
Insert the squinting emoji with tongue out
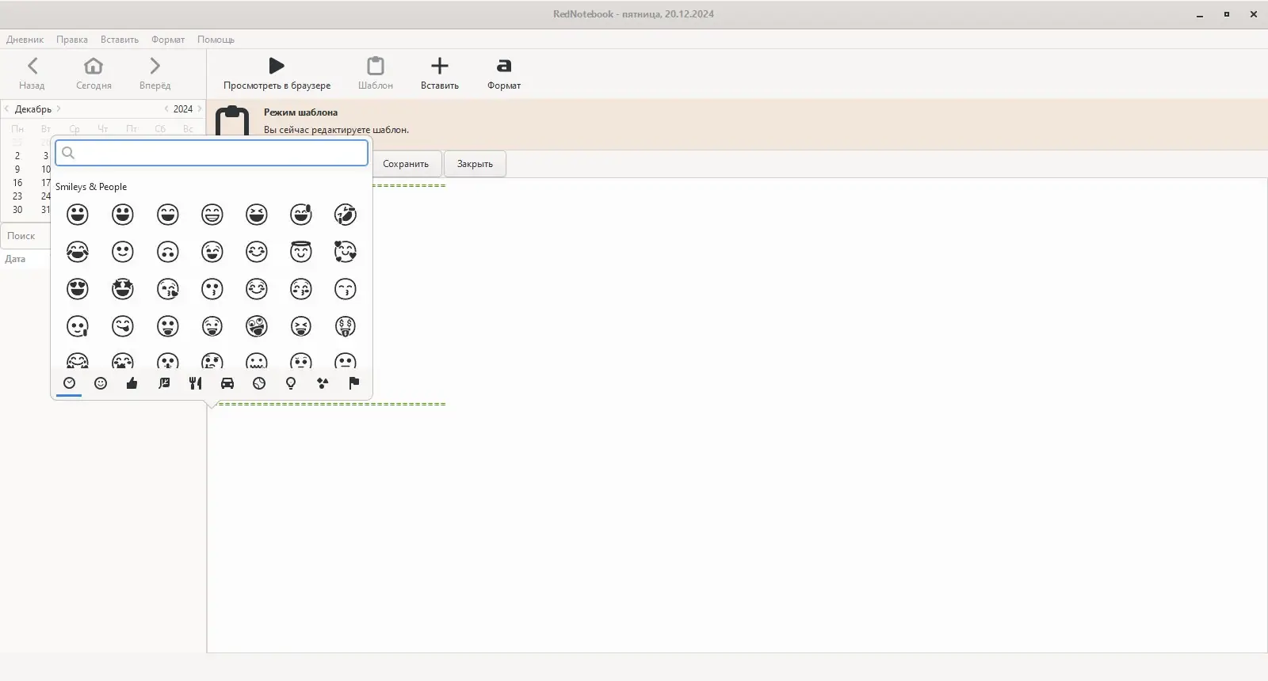point(301,326)
